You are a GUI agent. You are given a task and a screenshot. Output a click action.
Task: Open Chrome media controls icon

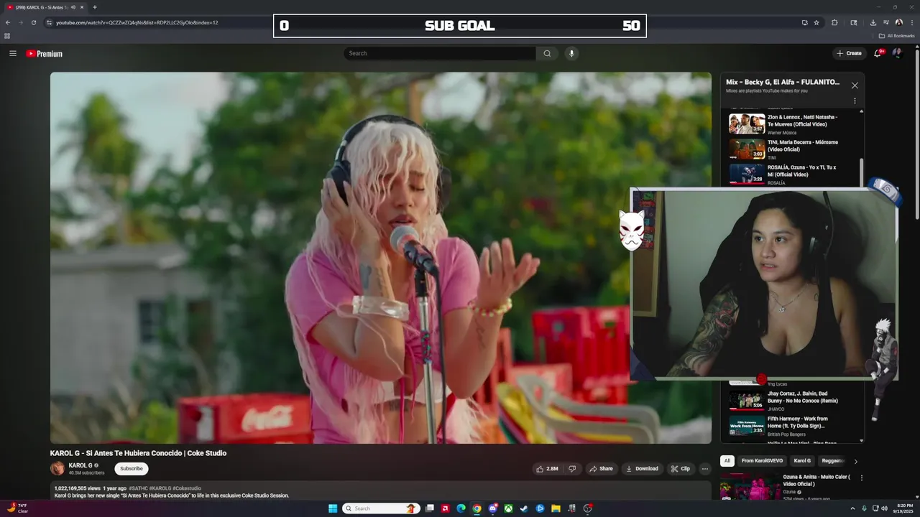pos(885,22)
